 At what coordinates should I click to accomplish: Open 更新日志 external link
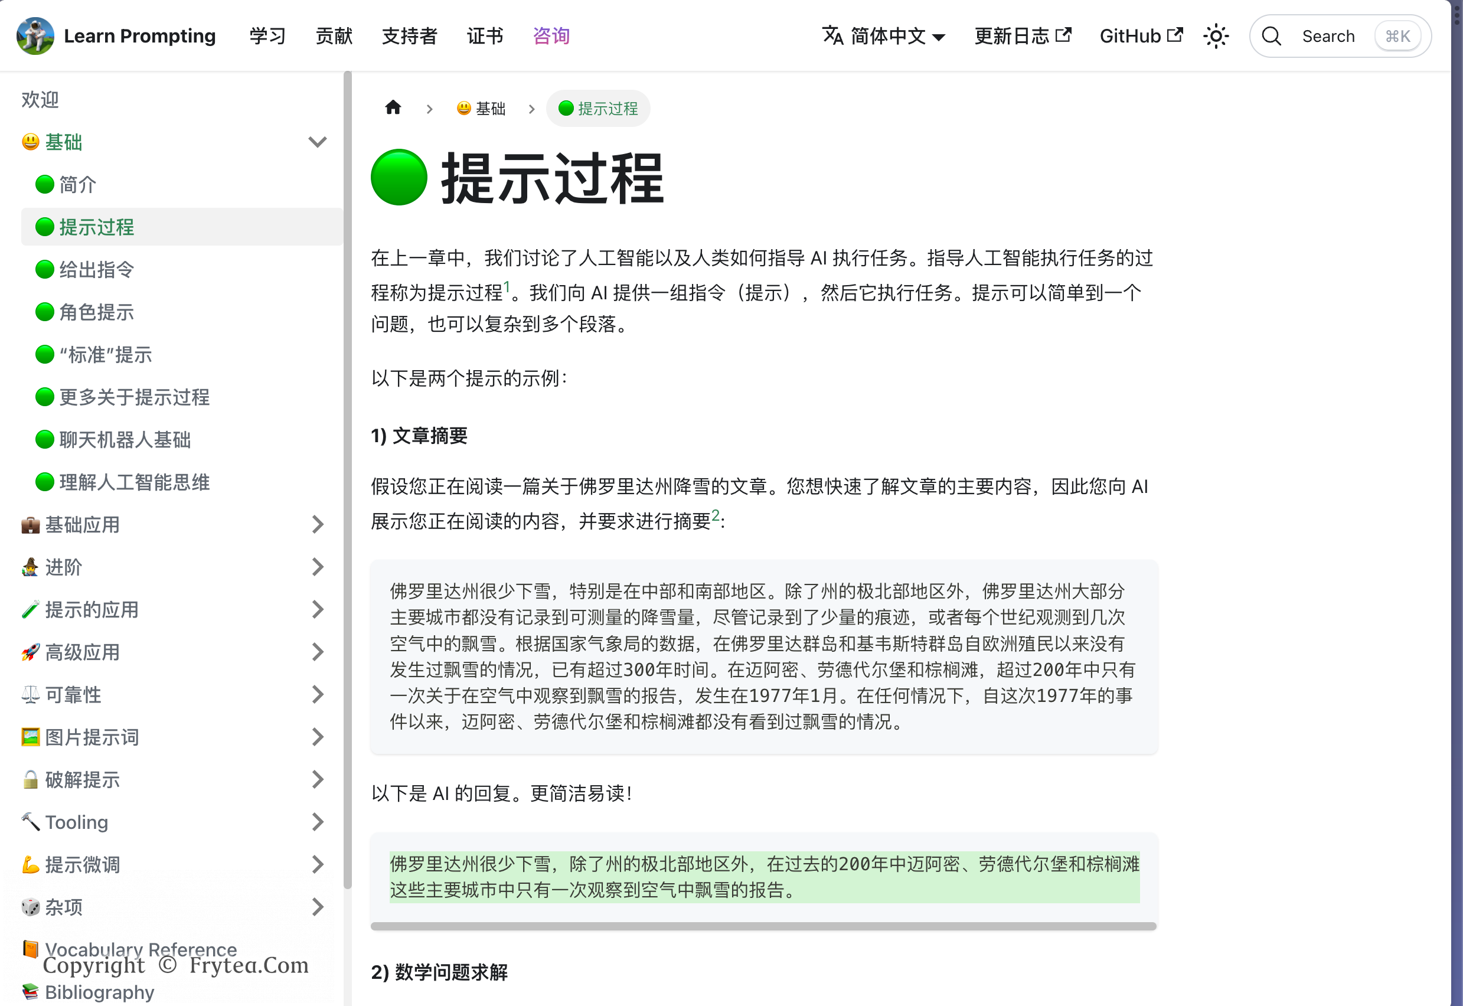[x=1023, y=36]
